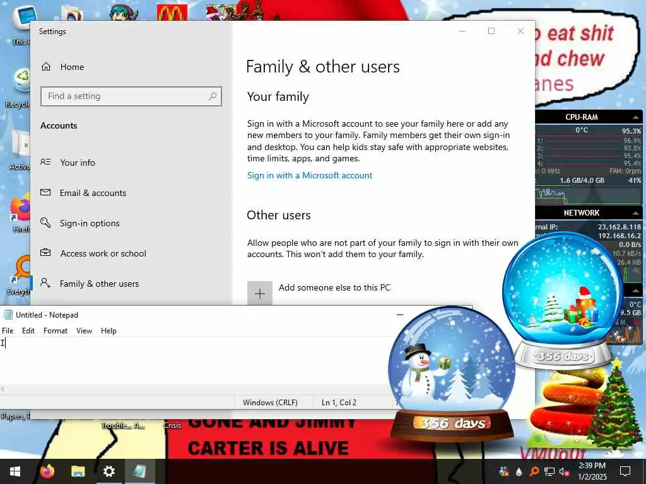Image resolution: width=646 pixels, height=484 pixels.
Task: Click the search magnifier in Find a setting
Action: 213,96
